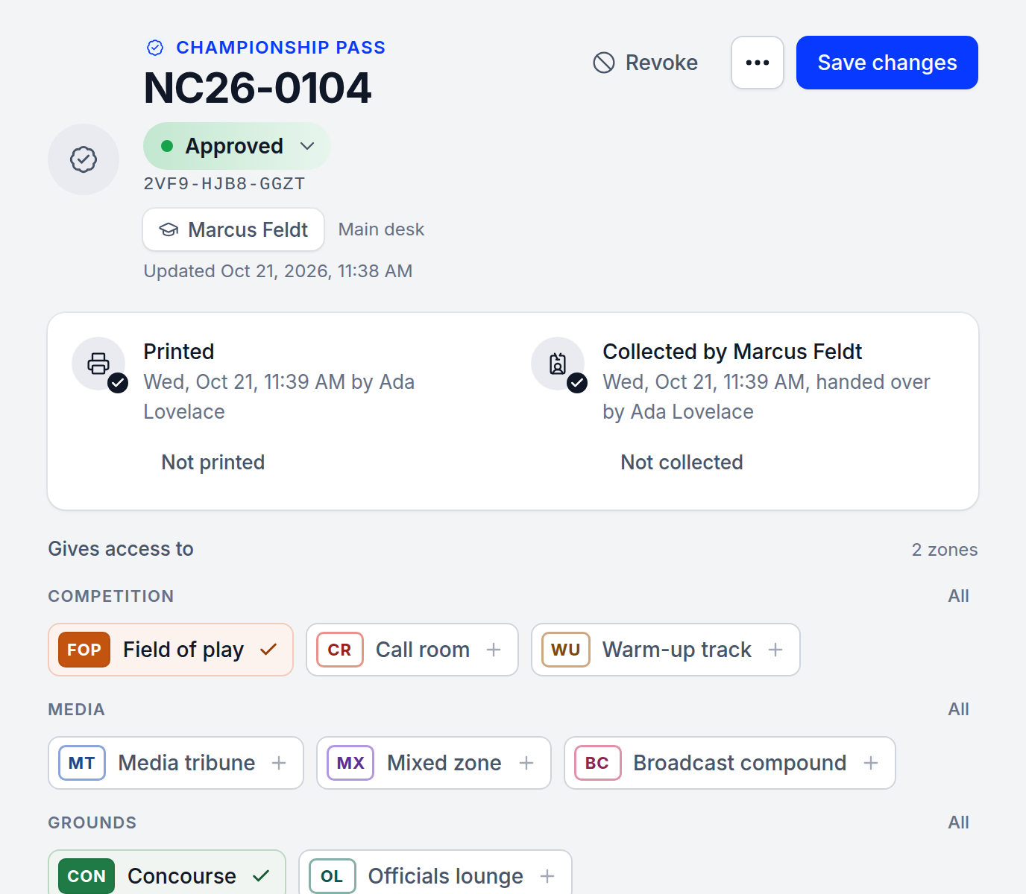Toggle Field of play zone access

click(171, 650)
